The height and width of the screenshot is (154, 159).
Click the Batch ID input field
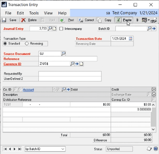(131, 29)
